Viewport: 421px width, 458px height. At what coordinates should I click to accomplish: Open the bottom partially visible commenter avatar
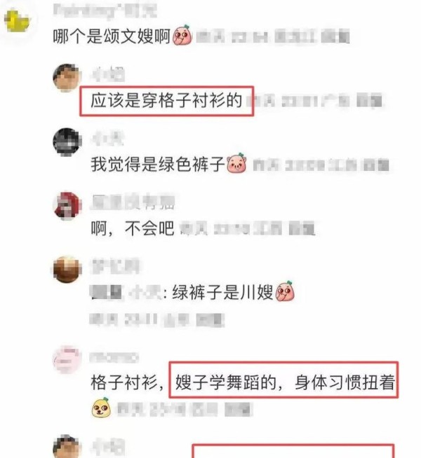(x=67, y=446)
